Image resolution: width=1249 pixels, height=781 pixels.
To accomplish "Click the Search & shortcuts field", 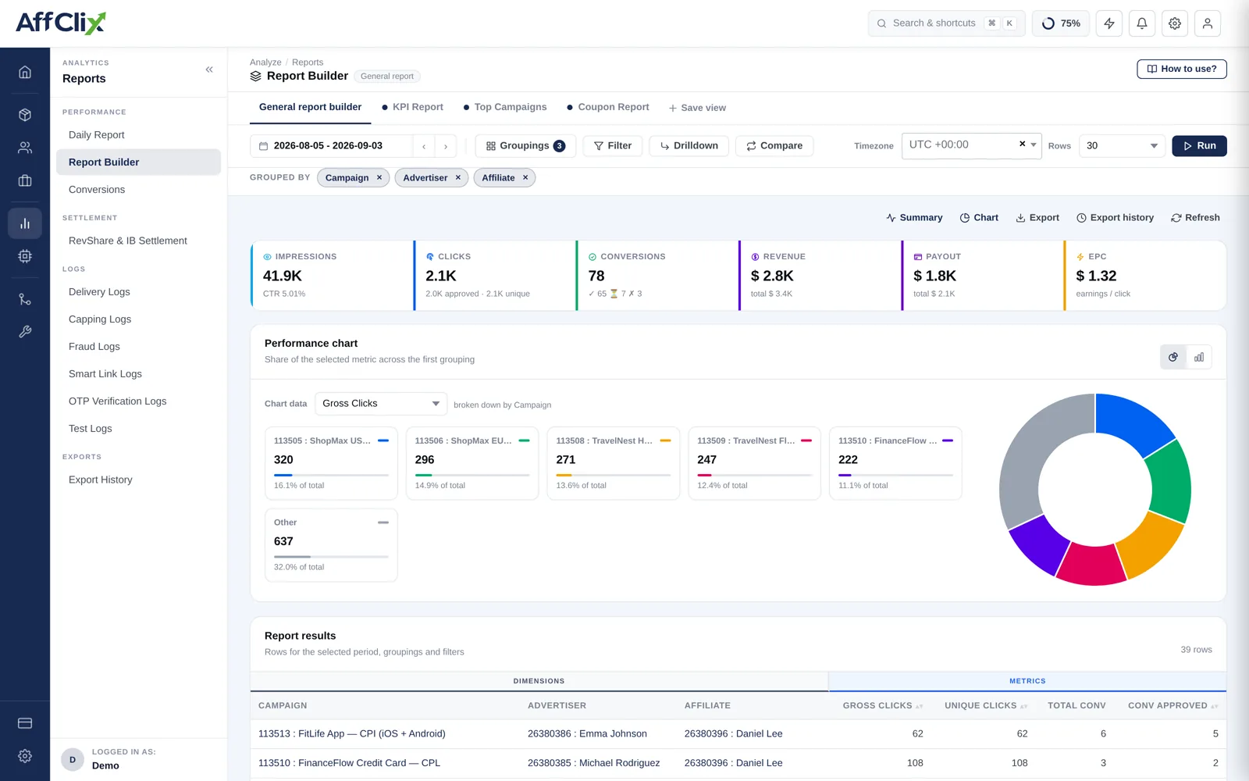I will click(x=946, y=23).
